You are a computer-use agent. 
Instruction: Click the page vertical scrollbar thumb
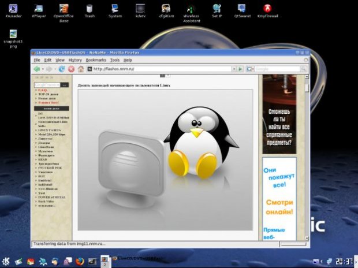click(x=307, y=88)
